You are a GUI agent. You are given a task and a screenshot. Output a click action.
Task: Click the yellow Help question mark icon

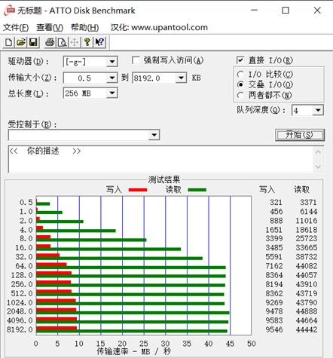tap(87, 42)
